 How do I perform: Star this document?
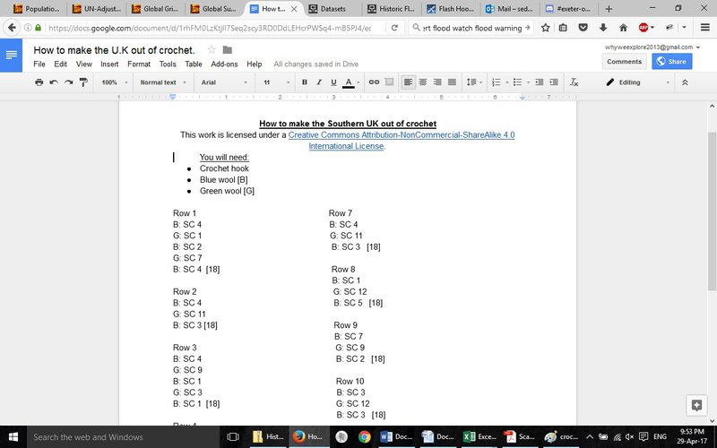(x=212, y=49)
